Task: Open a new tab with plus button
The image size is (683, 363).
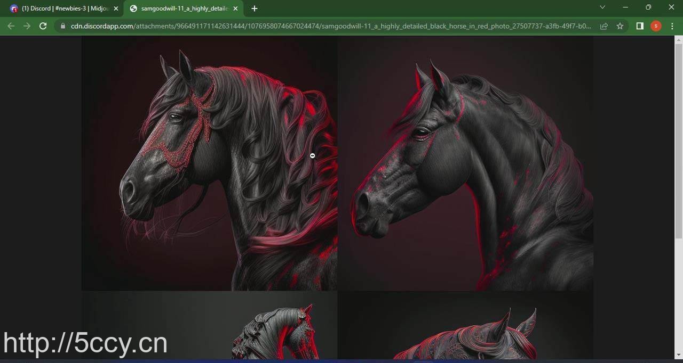Action: pyautogui.click(x=255, y=9)
